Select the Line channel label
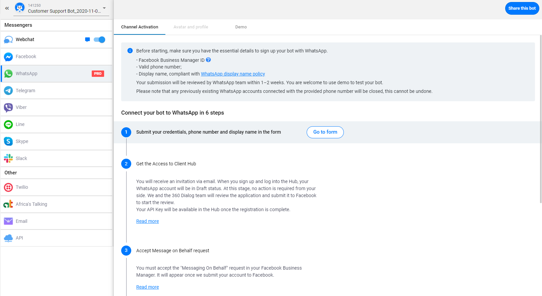Image resolution: width=542 pixels, height=296 pixels. click(x=20, y=124)
